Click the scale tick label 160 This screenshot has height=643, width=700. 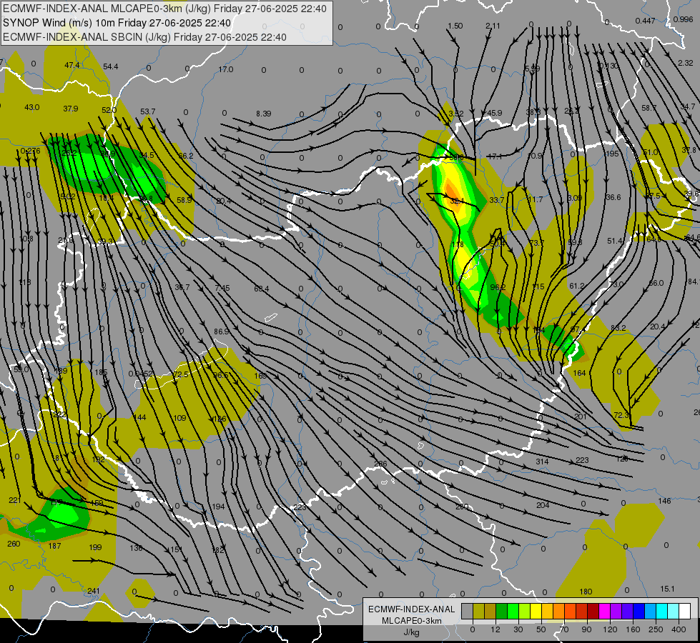633,629
